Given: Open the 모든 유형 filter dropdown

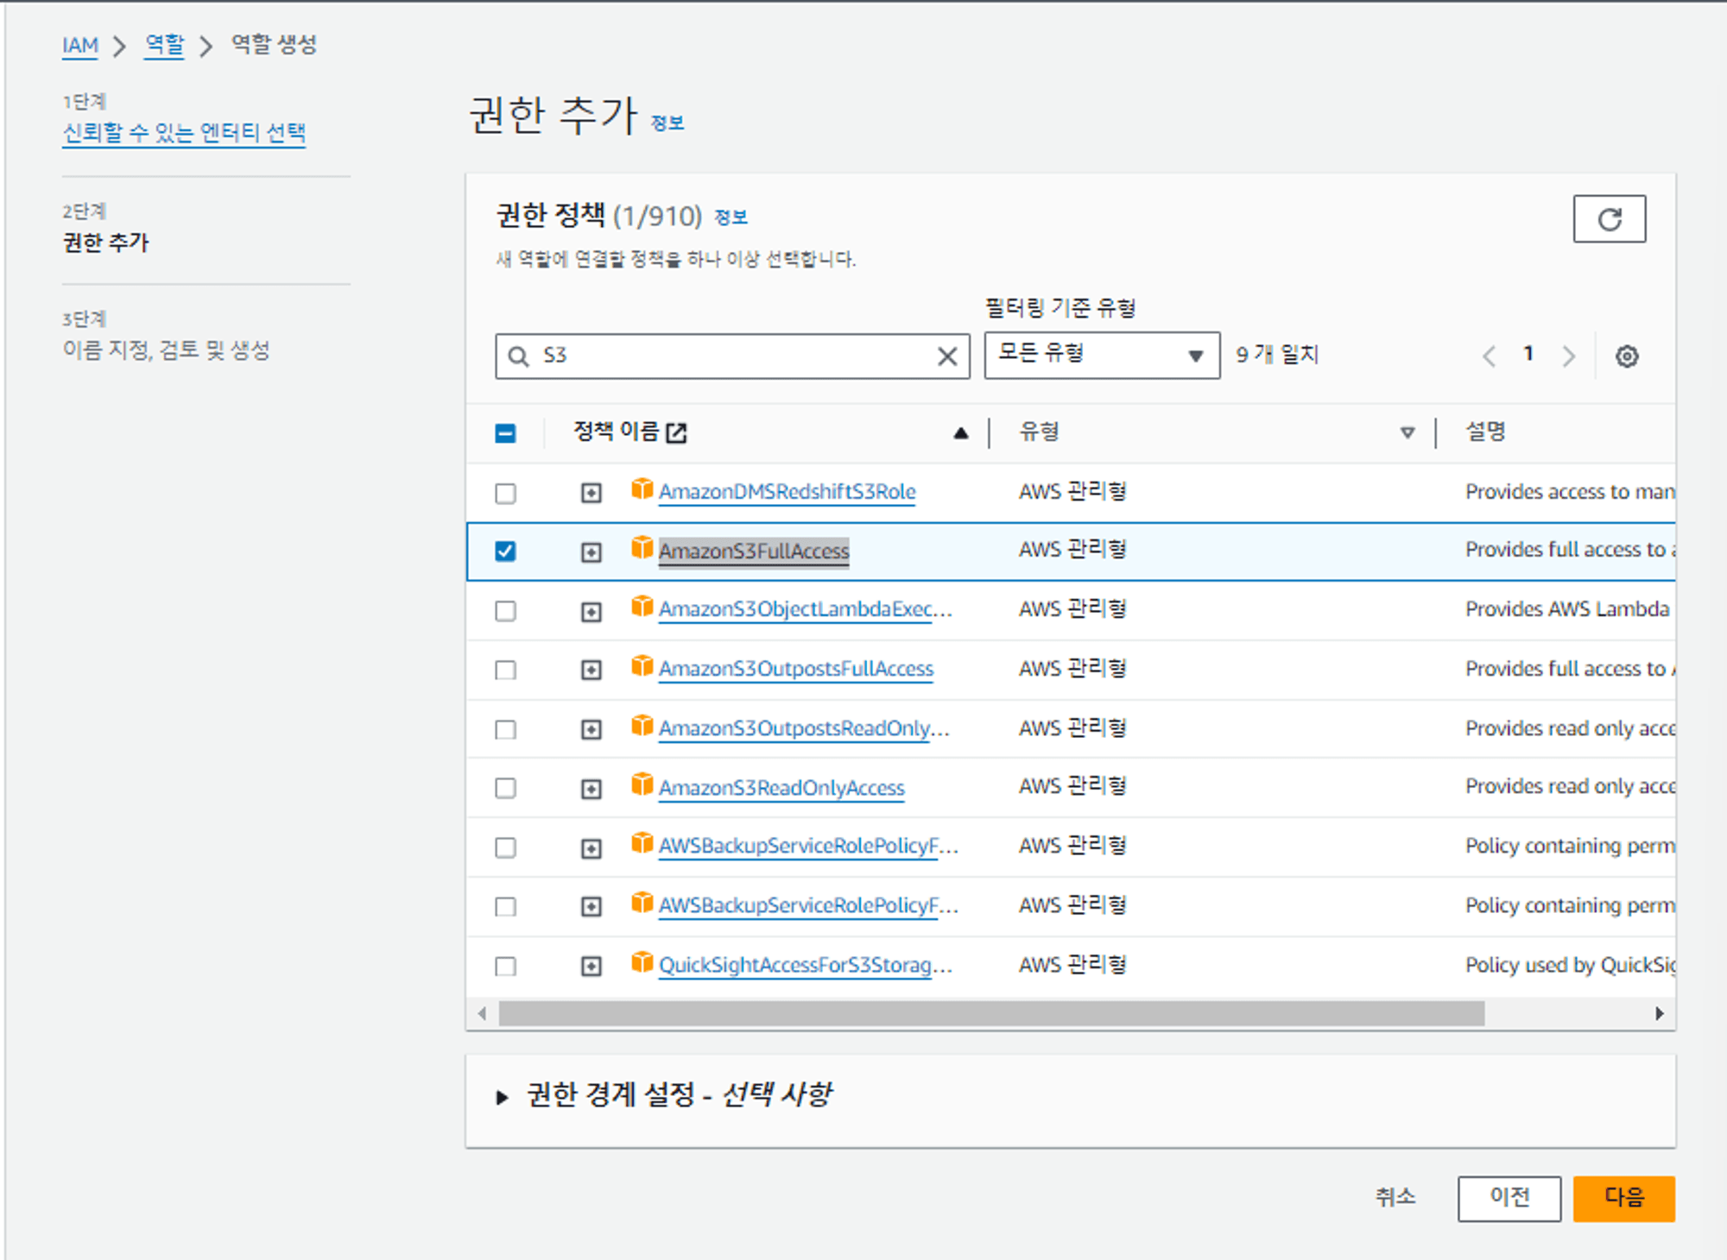Looking at the screenshot, I should pyautogui.click(x=1102, y=355).
